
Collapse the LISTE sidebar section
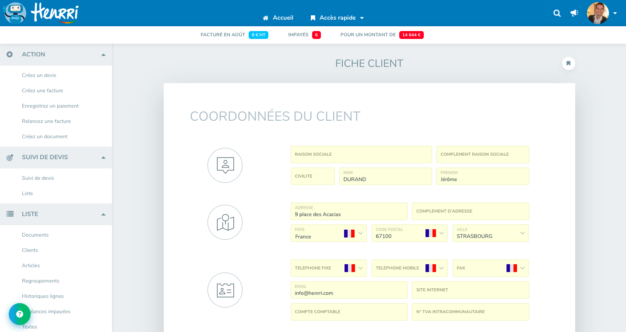[103, 214]
